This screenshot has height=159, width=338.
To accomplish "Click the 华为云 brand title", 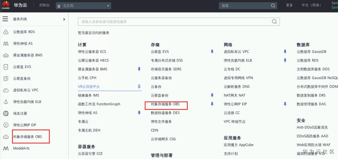I will [x=21, y=5].
